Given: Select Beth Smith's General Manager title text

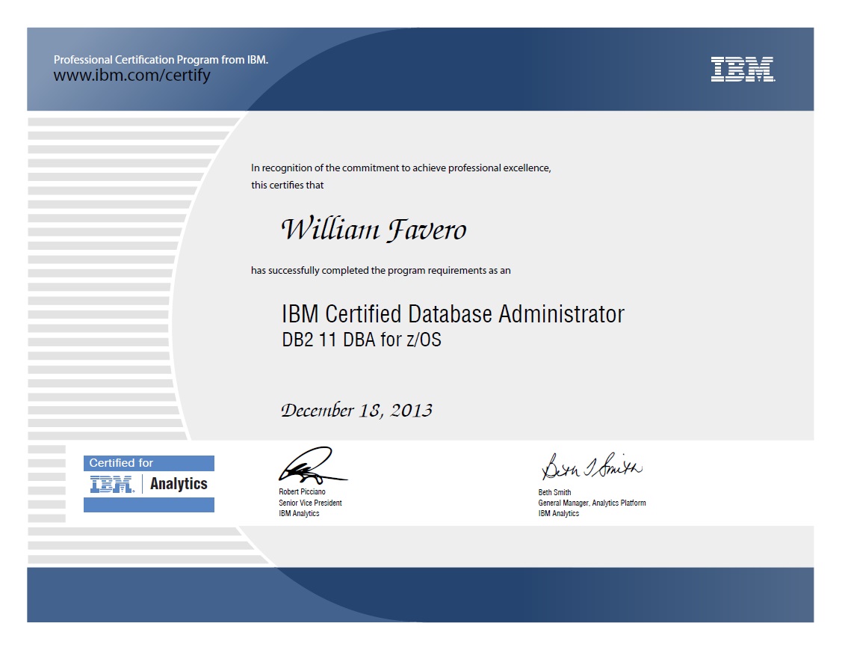Looking at the screenshot, I should click(x=592, y=503).
